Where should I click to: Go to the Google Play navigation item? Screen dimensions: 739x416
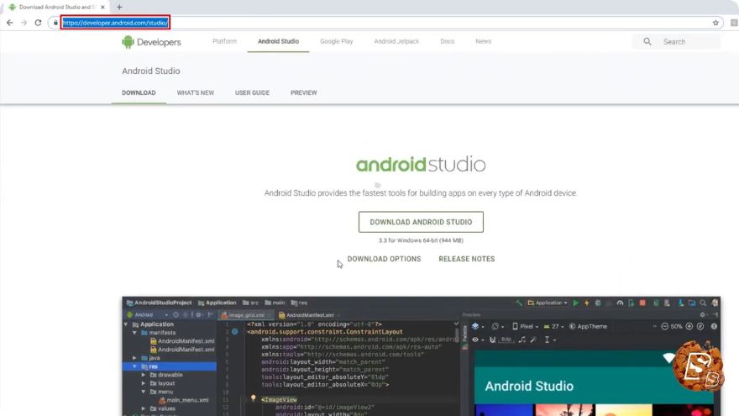coord(337,41)
